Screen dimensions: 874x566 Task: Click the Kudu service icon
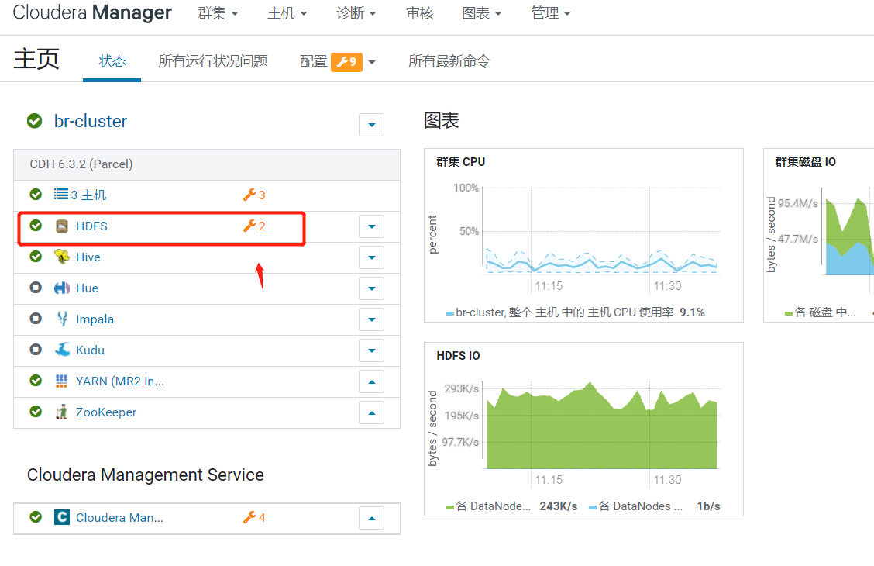point(62,350)
